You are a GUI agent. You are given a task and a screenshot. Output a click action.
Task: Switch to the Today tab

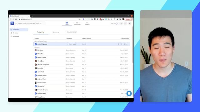(41, 32)
